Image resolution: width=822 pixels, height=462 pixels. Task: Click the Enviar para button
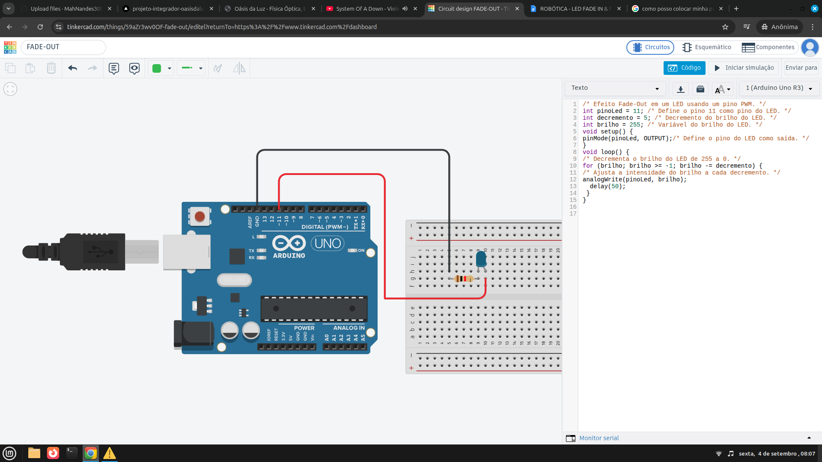pyautogui.click(x=801, y=68)
